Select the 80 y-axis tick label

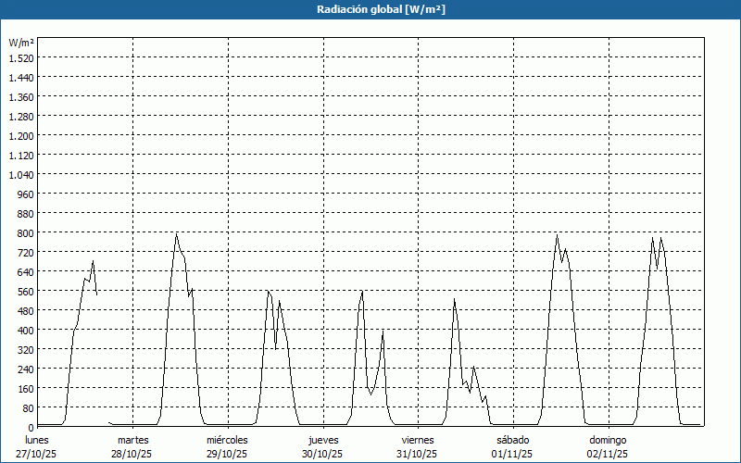click(27, 407)
